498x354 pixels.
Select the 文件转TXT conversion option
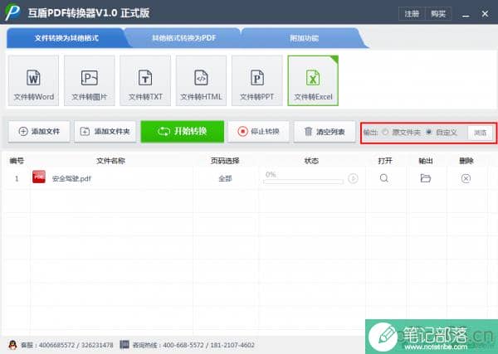pos(145,80)
